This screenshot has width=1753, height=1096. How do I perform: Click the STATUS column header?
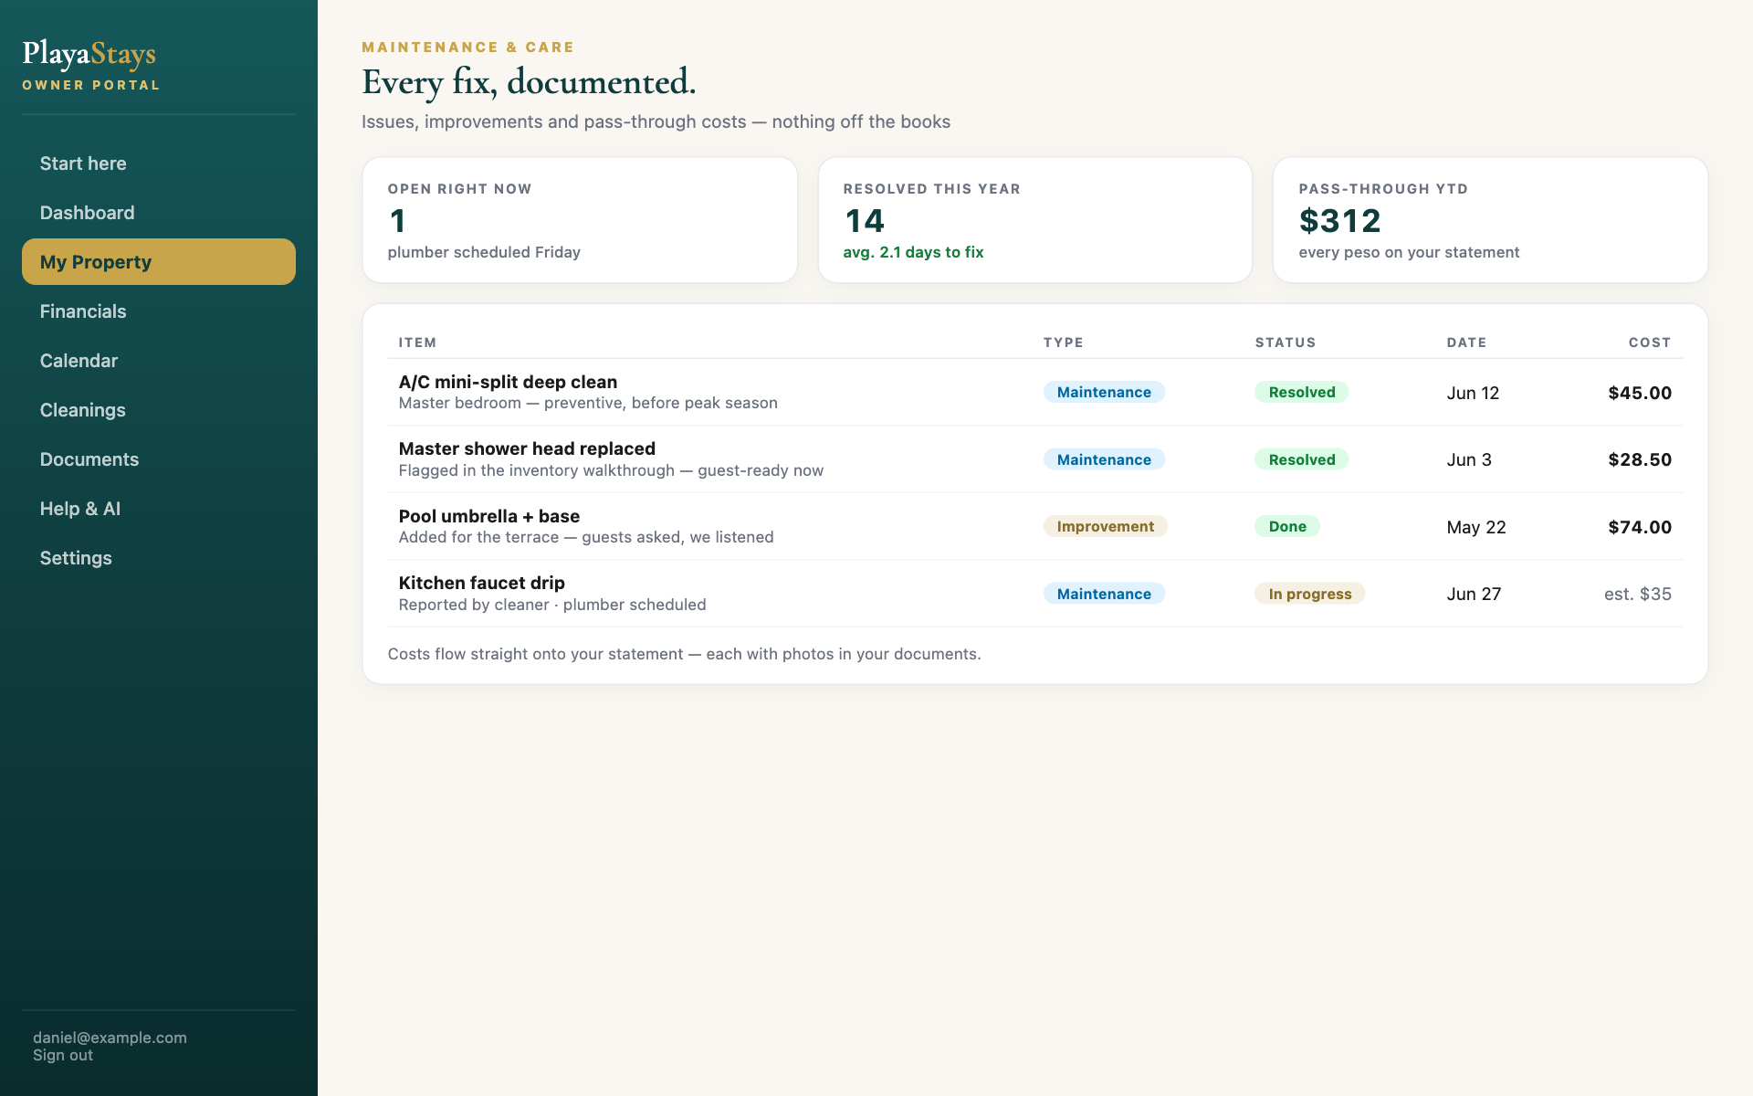pyautogui.click(x=1286, y=342)
